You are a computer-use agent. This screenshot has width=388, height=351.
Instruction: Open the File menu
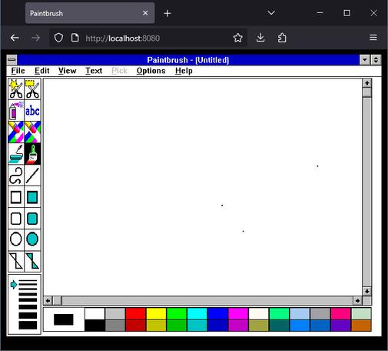18,71
